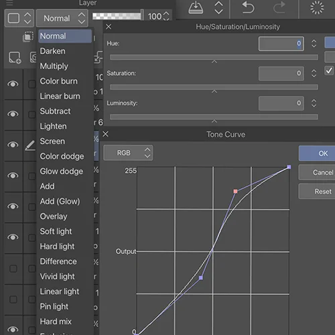335x335 pixels.
Task: Click the lower purple control point on the tone curve
Action: coord(201,277)
